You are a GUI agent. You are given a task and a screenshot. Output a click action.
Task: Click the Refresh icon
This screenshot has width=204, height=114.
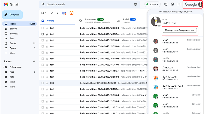click(52, 13)
